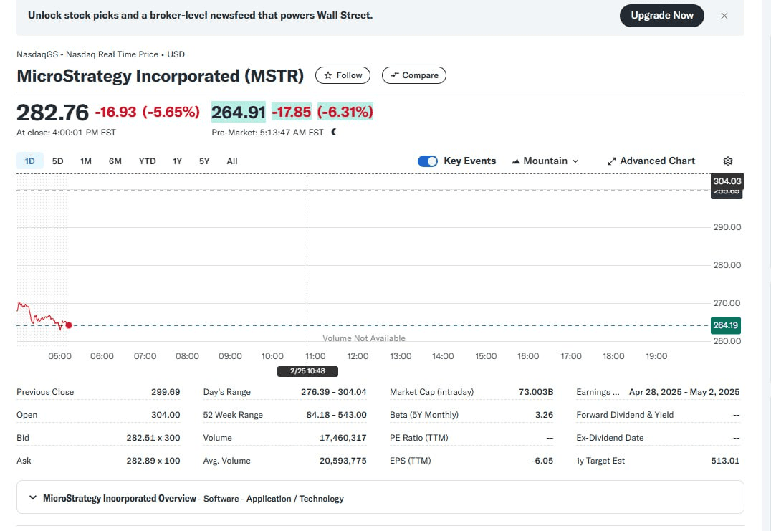Click the At close: 4:00:01 PM EST timestamp

coord(67,133)
